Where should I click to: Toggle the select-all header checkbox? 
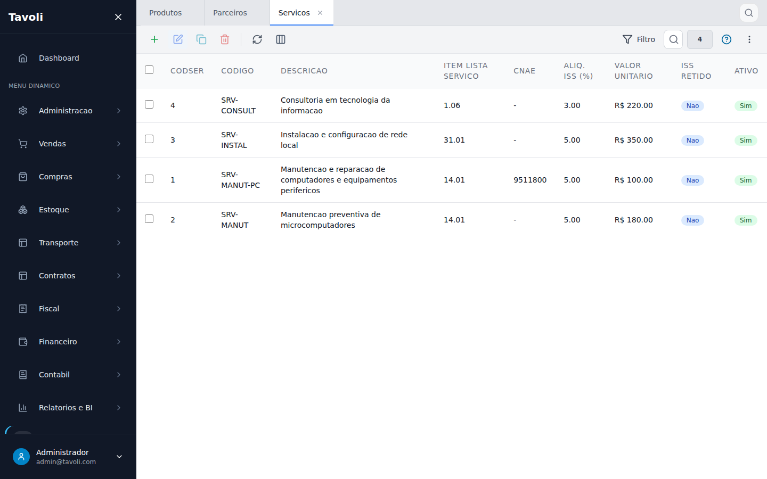coord(149,70)
